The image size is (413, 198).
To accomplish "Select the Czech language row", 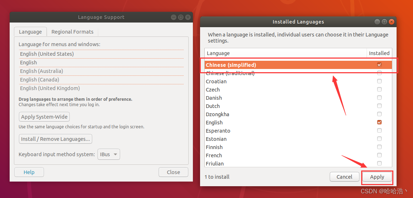I will click(298, 89).
